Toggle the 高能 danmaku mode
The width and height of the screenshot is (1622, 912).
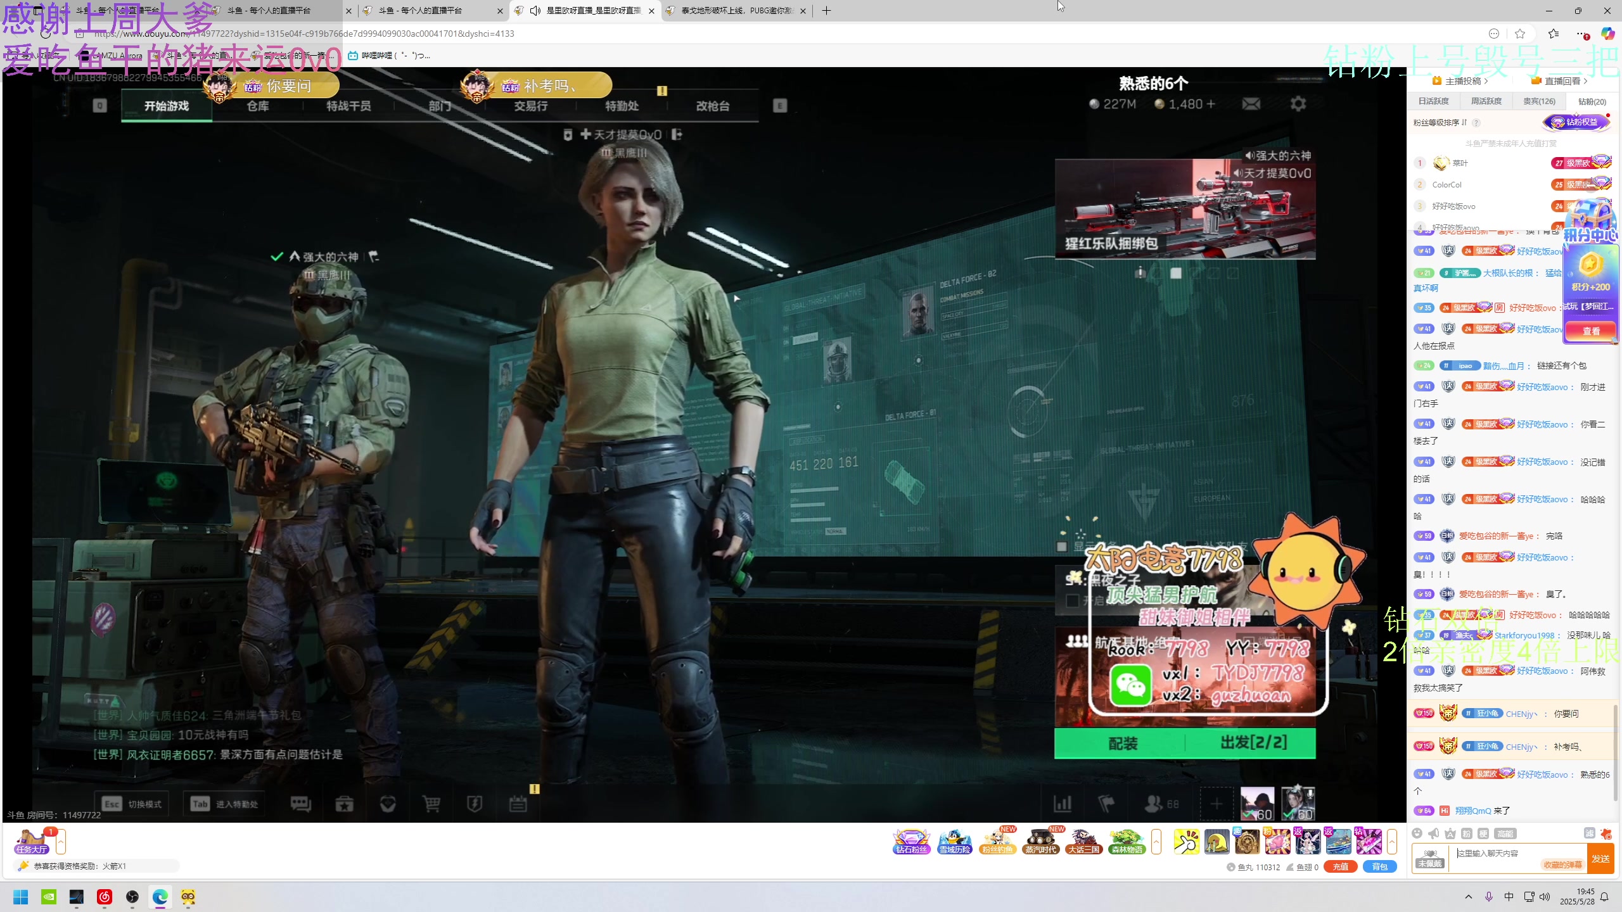[1505, 833]
